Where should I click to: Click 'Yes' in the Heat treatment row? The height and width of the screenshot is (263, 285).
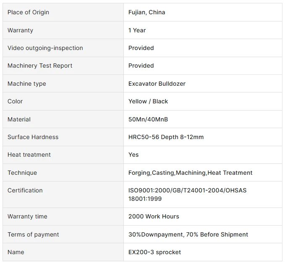coord(133,155)
